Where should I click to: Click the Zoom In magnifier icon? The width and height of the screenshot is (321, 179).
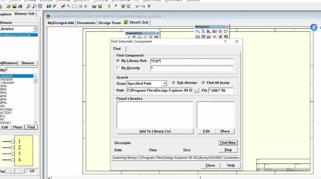click(x=28, y=7)
